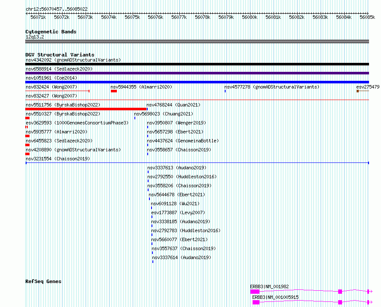This screenshot has height=307, width=381.
Task: Open nsv2792783 (Huddleston2016) label
Action: click(186, 230)
